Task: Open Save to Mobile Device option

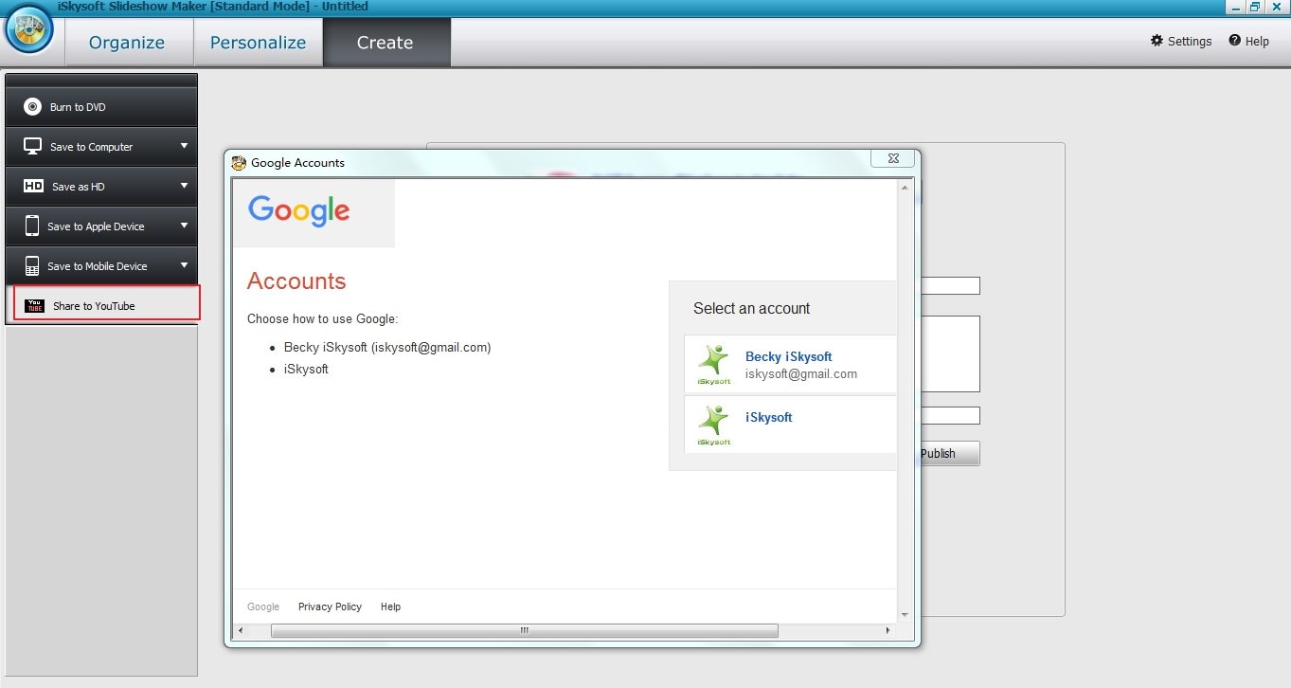Action: tap(101, 266)
